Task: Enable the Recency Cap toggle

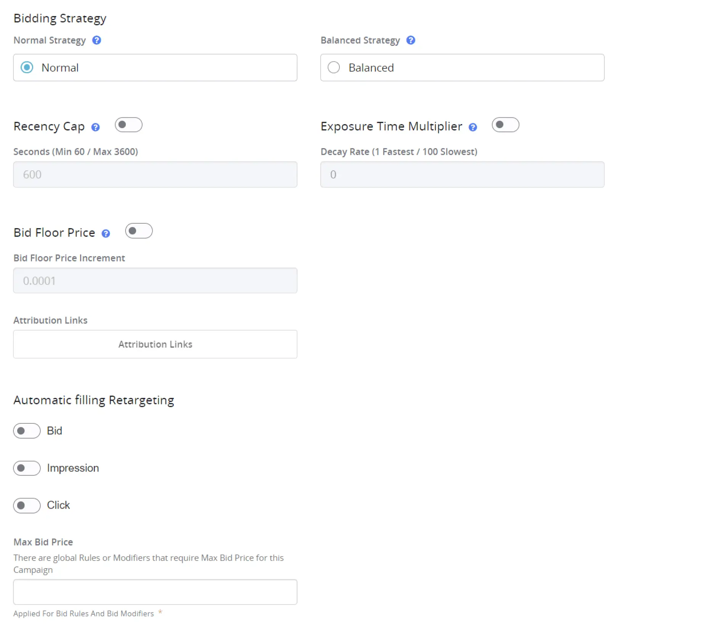Action: (129, 125)
